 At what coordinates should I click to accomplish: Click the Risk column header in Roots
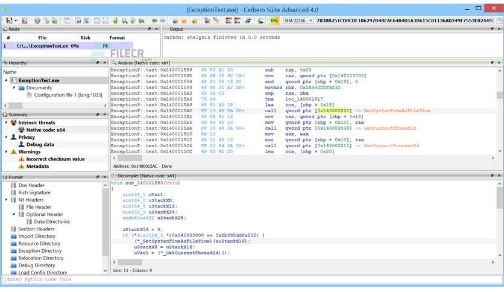[85, 37]
